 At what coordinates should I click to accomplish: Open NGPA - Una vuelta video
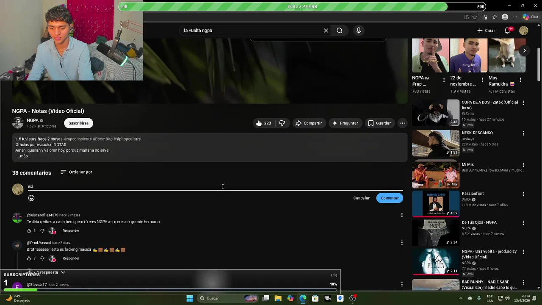(436, 261)
